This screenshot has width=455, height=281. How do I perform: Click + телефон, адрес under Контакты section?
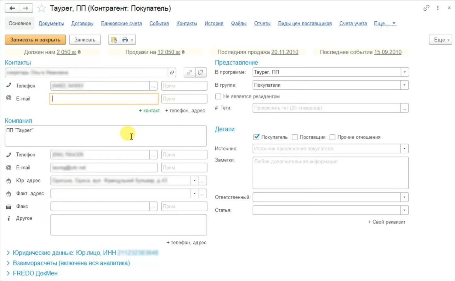[x=185, y=111]
